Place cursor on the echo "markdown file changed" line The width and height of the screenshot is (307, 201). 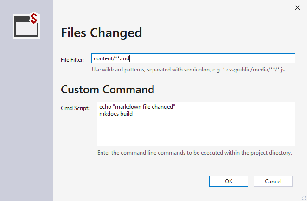(x=137, y=107)
